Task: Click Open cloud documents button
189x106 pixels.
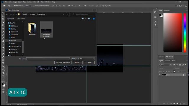Action: tap(62, 62)
